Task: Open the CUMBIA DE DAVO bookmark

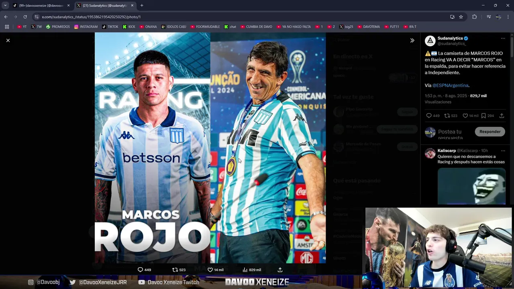Action: [x=256, y=27]
